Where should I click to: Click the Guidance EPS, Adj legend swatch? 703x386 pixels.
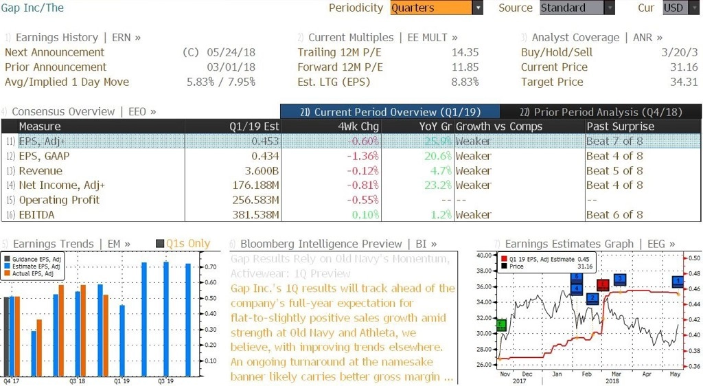click(x=7, y=259)
